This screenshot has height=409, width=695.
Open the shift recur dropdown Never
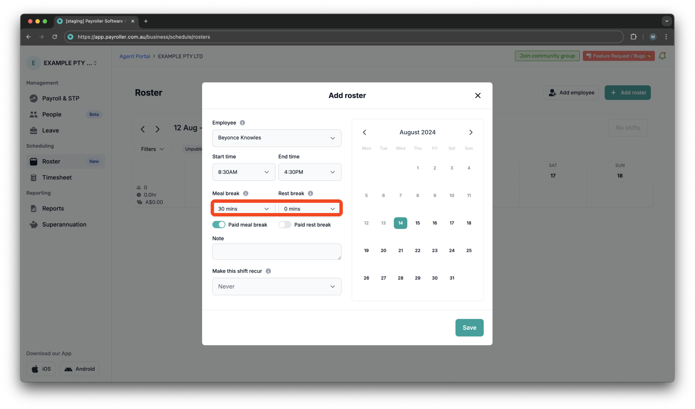(x=277, y=286)
